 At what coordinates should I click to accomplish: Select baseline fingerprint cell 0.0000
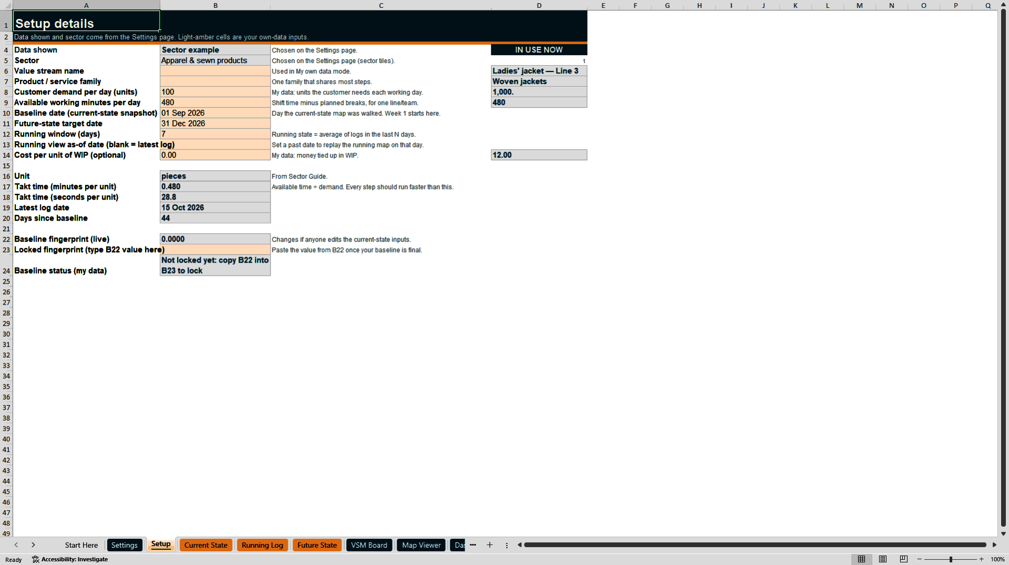tap(215, 239)
